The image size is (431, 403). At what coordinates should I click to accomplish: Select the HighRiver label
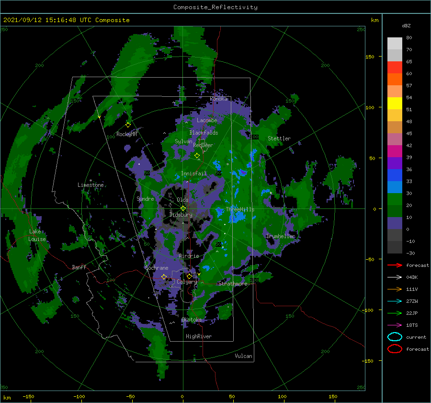point(199,336)
